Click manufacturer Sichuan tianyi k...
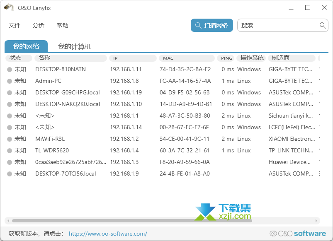This screenshot has height=241, width=333. (291, 116)
